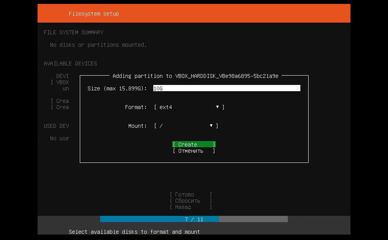Click the Format dropdown arrow
This screenshot has height=240, width=388.
pyautogui.click(x=217, y=107)
